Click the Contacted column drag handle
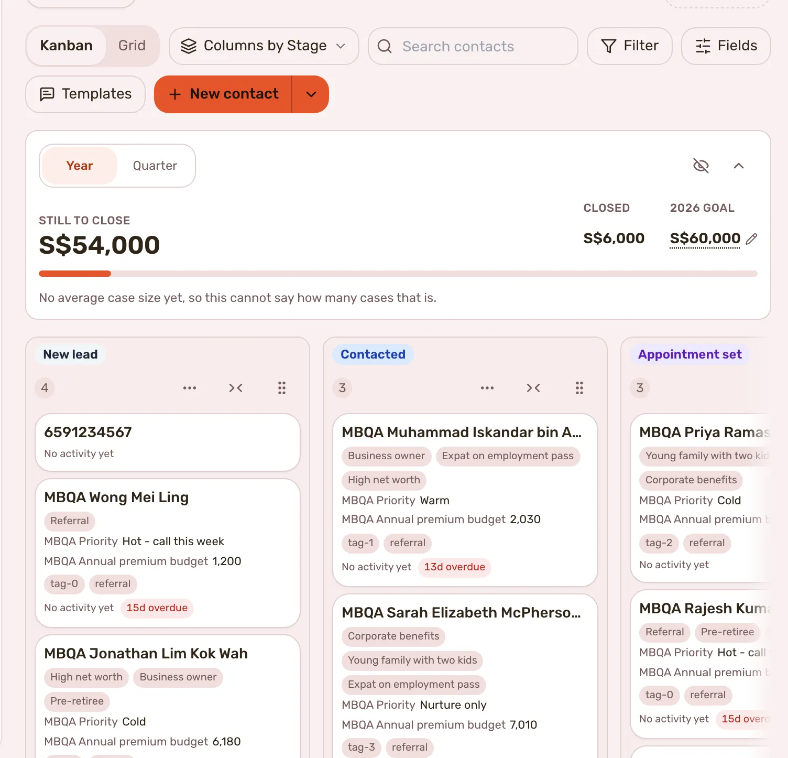The image size is (788, 758). (x=579, y=388)
